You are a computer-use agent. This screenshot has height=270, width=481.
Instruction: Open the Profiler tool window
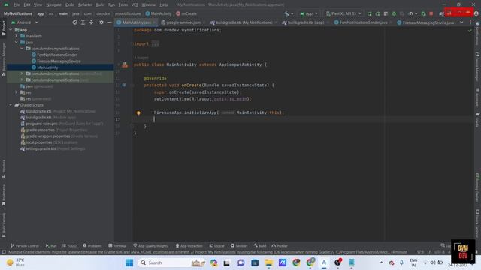pyautogui.click(x=280, y=245)
